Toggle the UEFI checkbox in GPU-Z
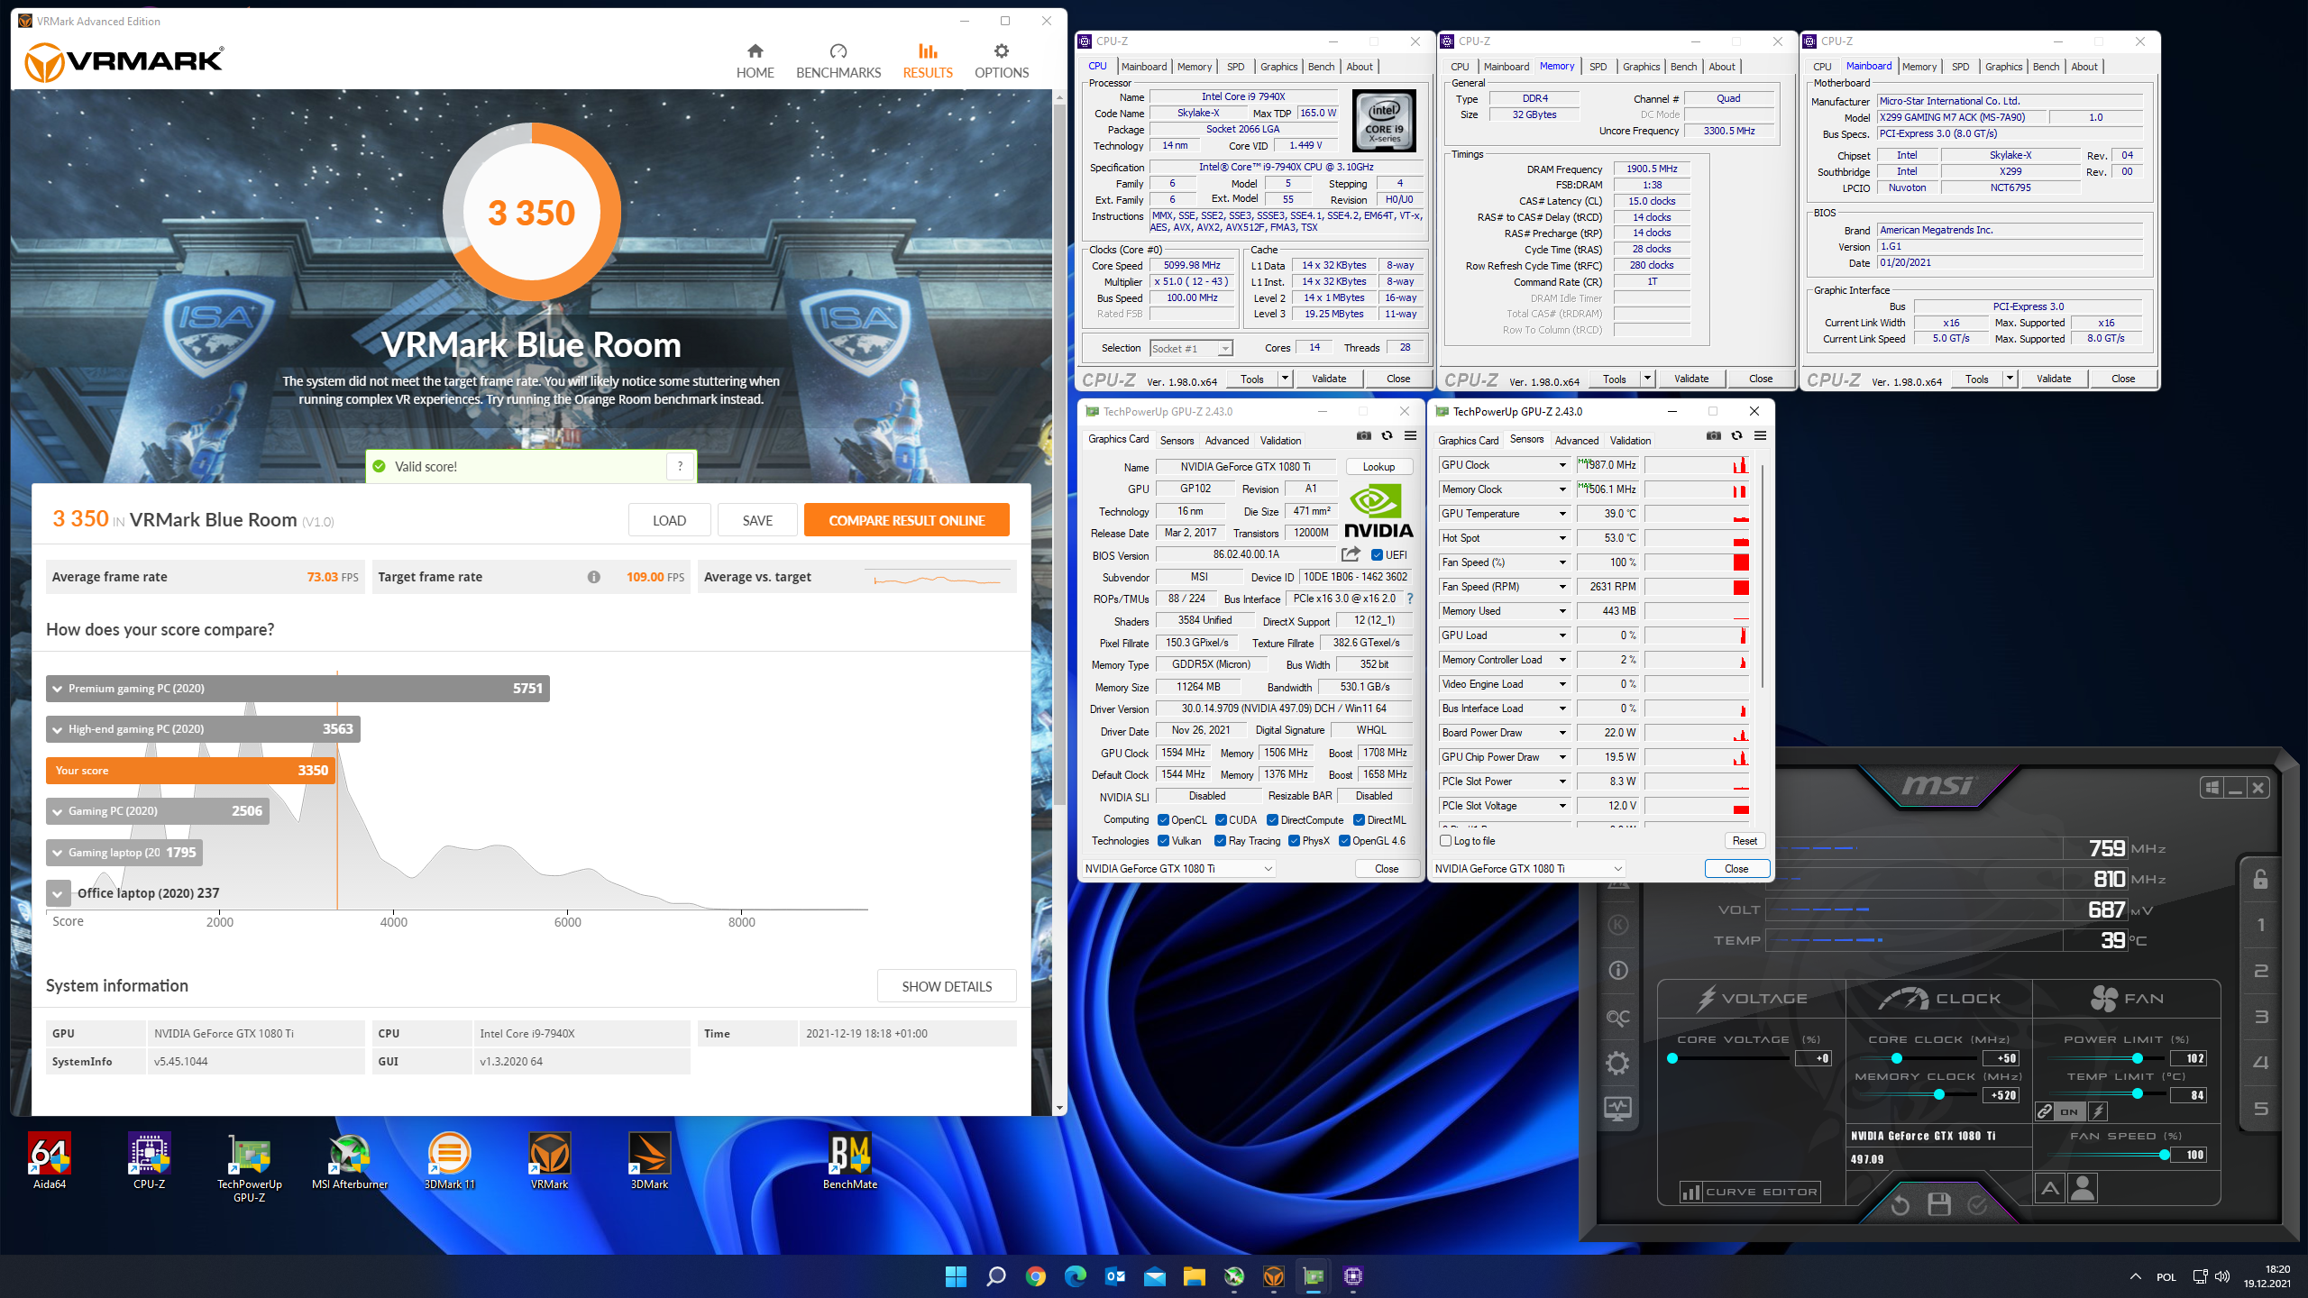Viewport: 2308px width, 1298px height. tap(1377, 555)
